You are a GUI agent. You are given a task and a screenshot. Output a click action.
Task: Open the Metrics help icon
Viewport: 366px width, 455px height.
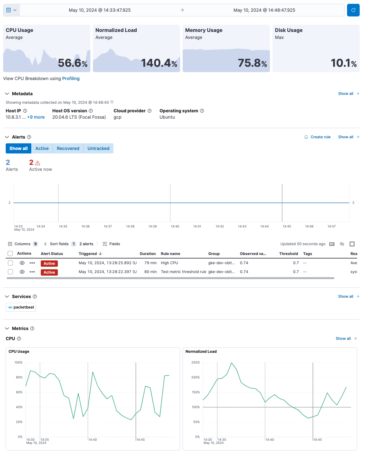pos(32,328)
